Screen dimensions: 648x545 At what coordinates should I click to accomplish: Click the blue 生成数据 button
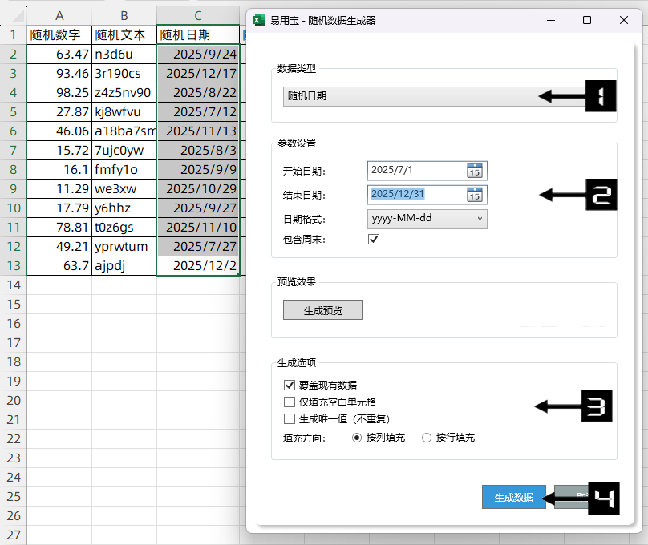pyautogui.click(x=513, y=497)
